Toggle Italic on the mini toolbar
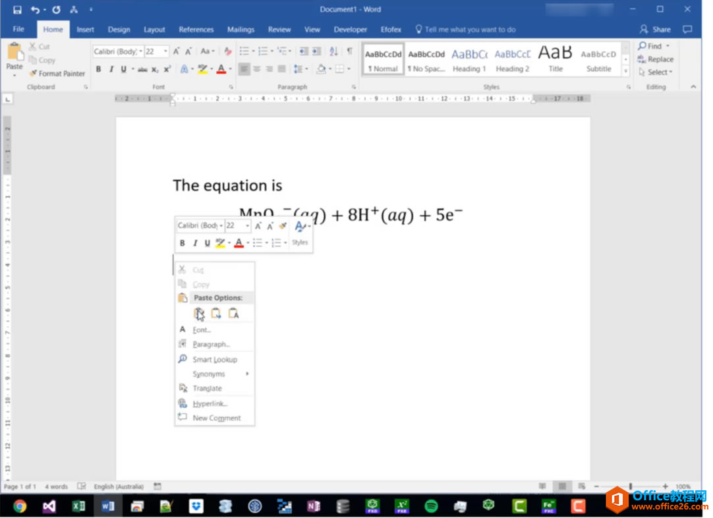This screenshot has height=518, width=713. pos(195,243)
